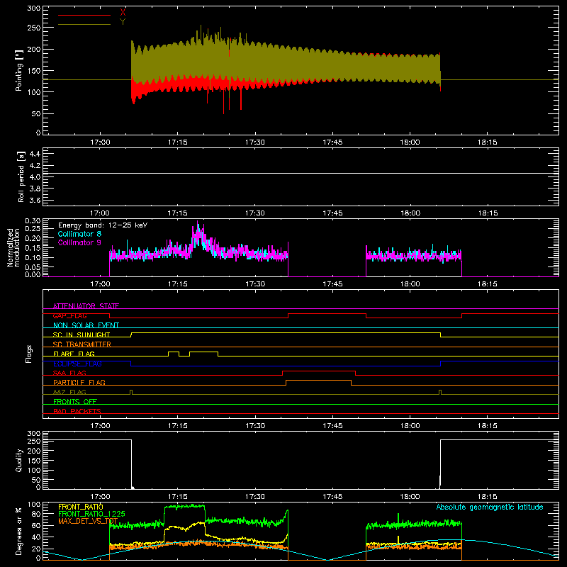Click the 'Y' legend label in Pointing plot
This screenshot has height=567, width=567.
coord(123,22)
